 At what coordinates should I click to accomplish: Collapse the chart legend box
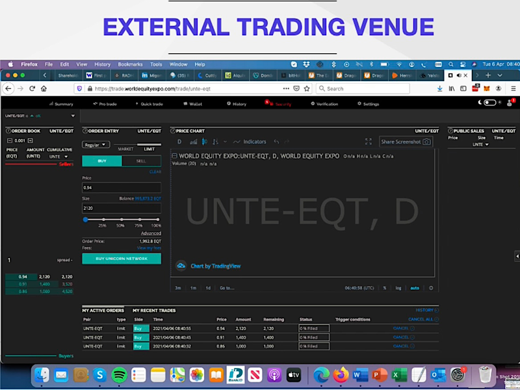[x=174, y=156]
